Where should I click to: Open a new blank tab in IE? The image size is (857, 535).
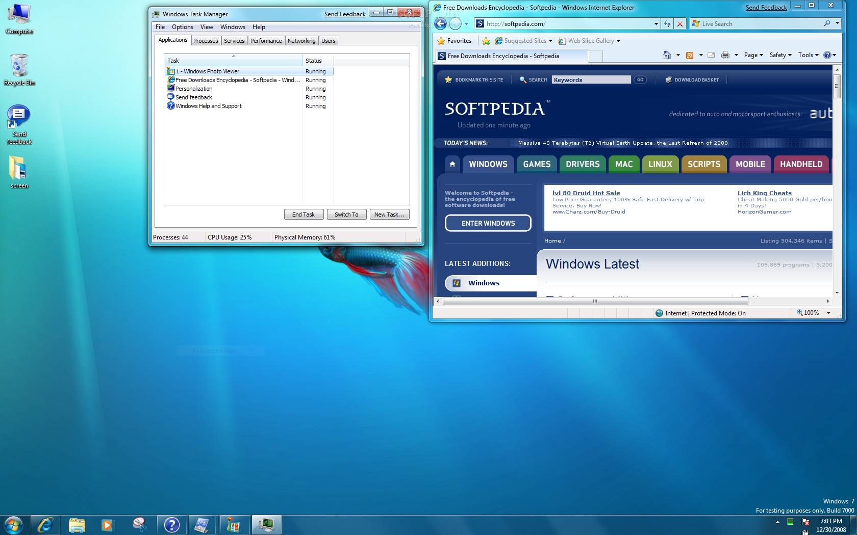coord(595,56)
